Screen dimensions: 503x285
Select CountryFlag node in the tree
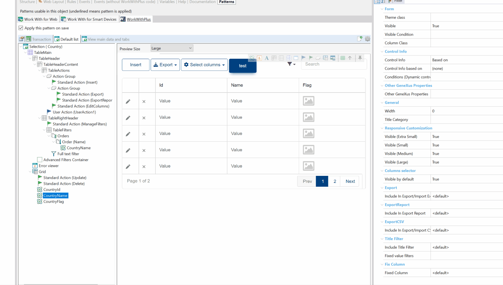click(x=54, y=202)
